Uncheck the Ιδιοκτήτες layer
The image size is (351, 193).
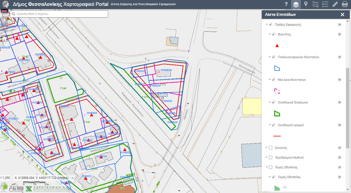273,34
